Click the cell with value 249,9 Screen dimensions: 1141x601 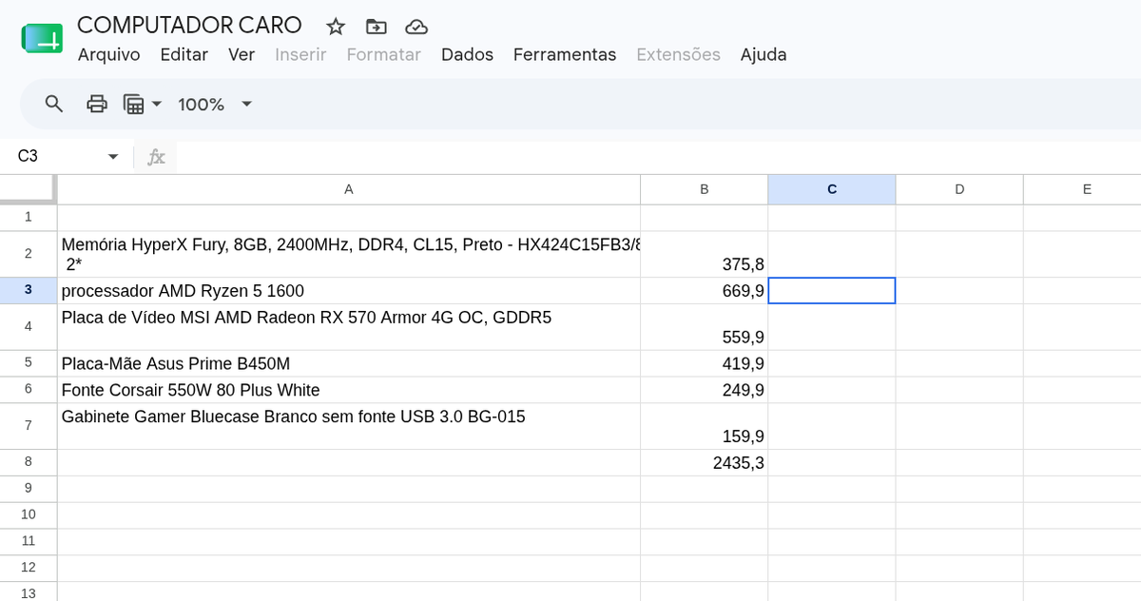(x=705, y=390)
